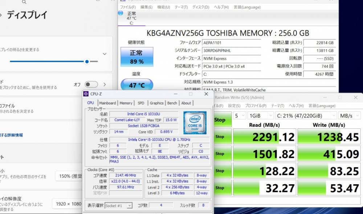Open the 1GiB test size dropdown
Viewport: 363px width, 214px height.
(x=260, y=115)
